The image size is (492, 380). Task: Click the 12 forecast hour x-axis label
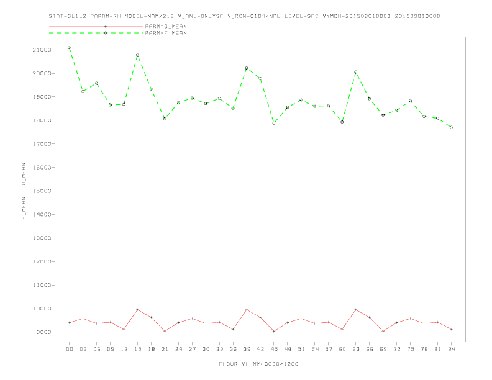(x=124, y=349)
